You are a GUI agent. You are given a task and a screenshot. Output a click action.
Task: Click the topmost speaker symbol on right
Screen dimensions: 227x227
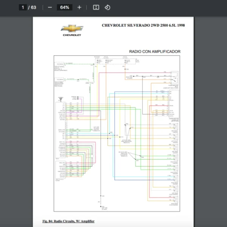(x=176, y=127)
